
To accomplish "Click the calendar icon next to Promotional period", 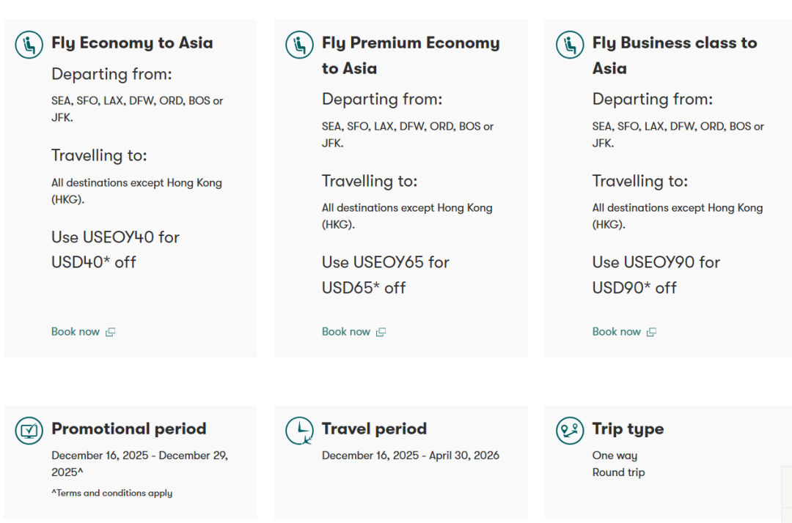I will (x=29, y=431).
